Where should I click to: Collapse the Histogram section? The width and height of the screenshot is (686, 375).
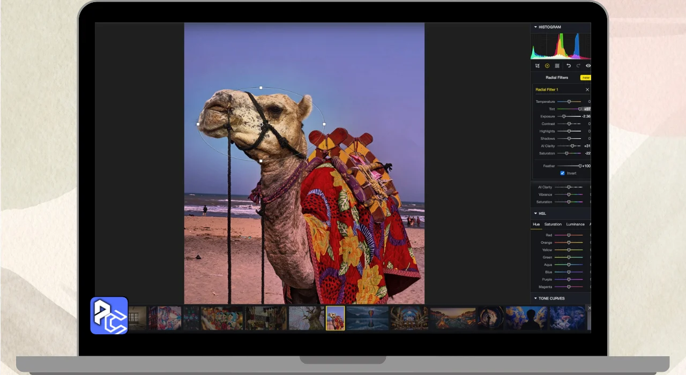(535, 27)
